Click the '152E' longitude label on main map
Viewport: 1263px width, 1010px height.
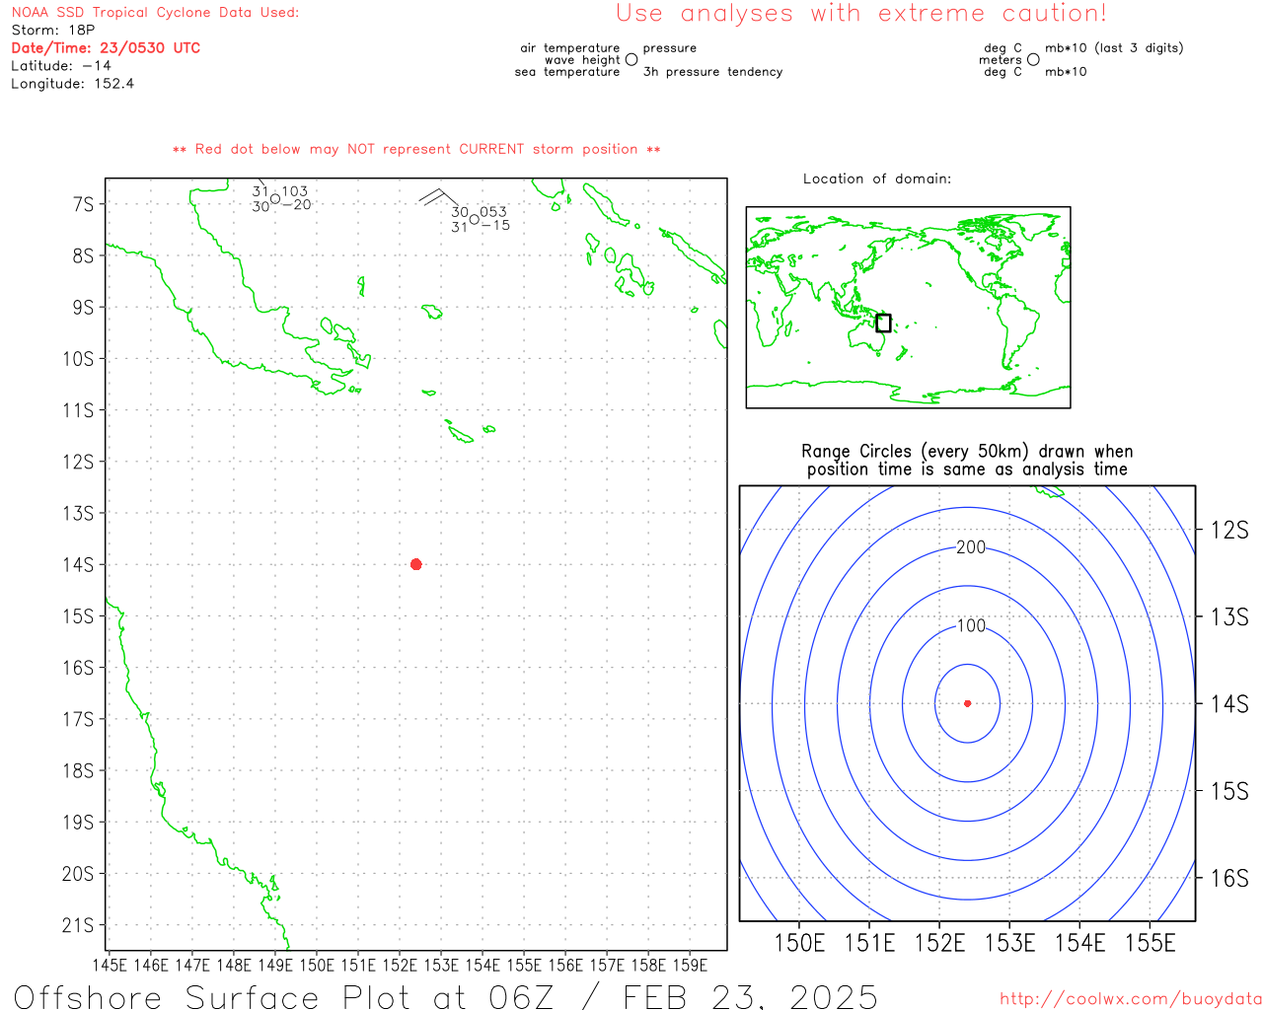400,965
